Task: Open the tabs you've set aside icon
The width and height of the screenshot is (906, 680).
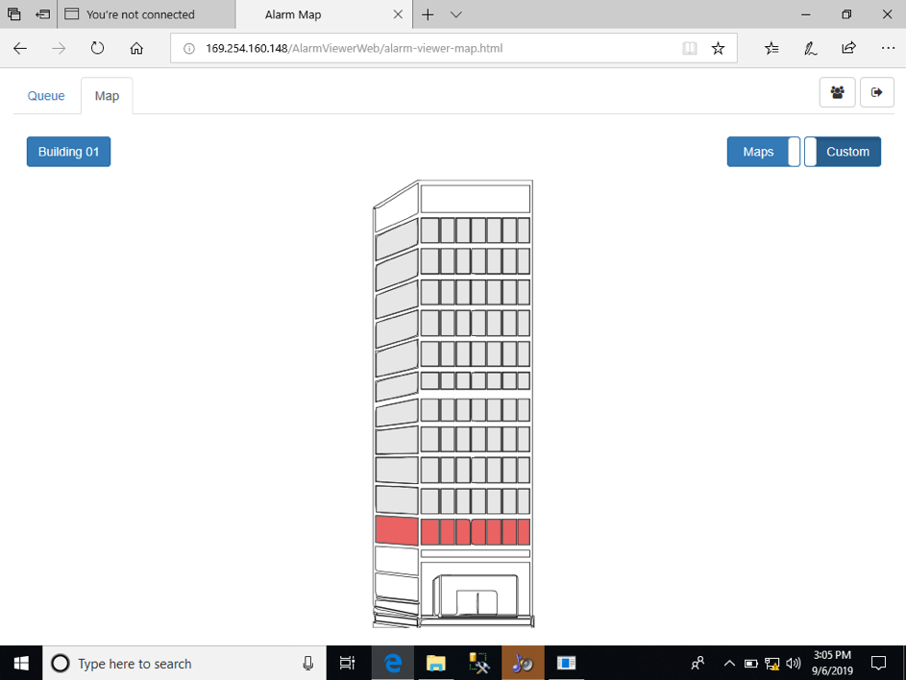Action: tap(13, 14)
